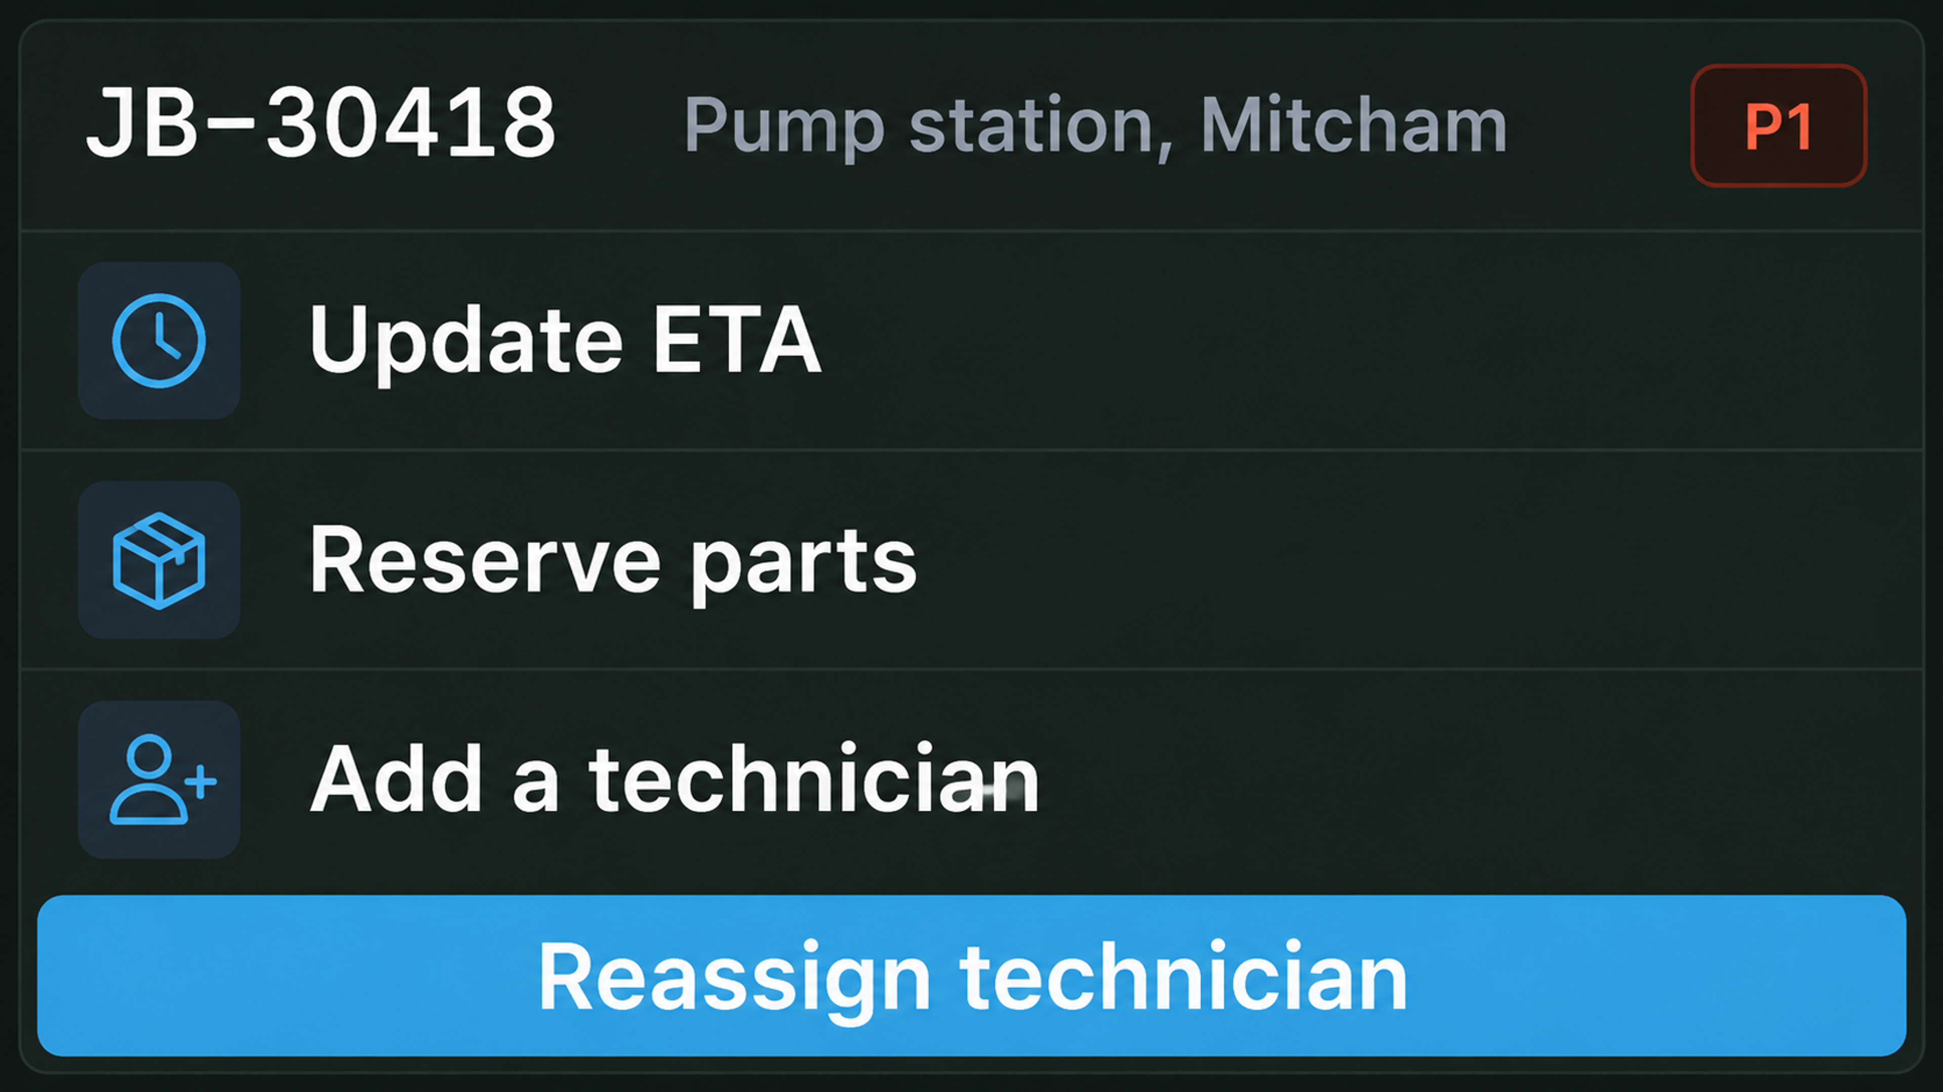The width and height of the screenshot is (1943, 1092).
Task: Tap the parcel tile beside Reserve parts
Action: coord(159,559)
